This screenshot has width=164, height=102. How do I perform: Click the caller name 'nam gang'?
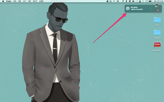[x=134, y=7]
